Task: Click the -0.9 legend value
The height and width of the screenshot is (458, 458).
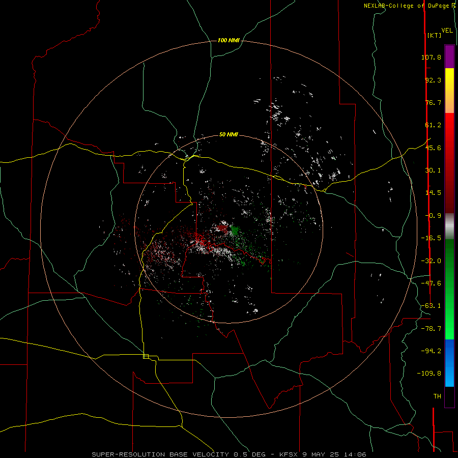Action: (x=433, y=216)
